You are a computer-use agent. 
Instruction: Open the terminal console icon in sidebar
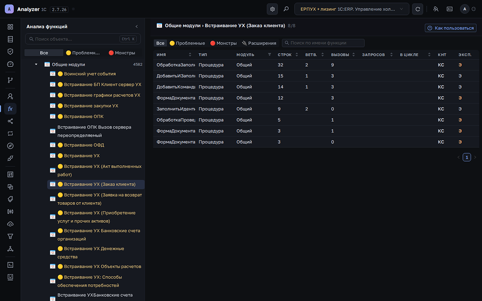coord(10,265)
